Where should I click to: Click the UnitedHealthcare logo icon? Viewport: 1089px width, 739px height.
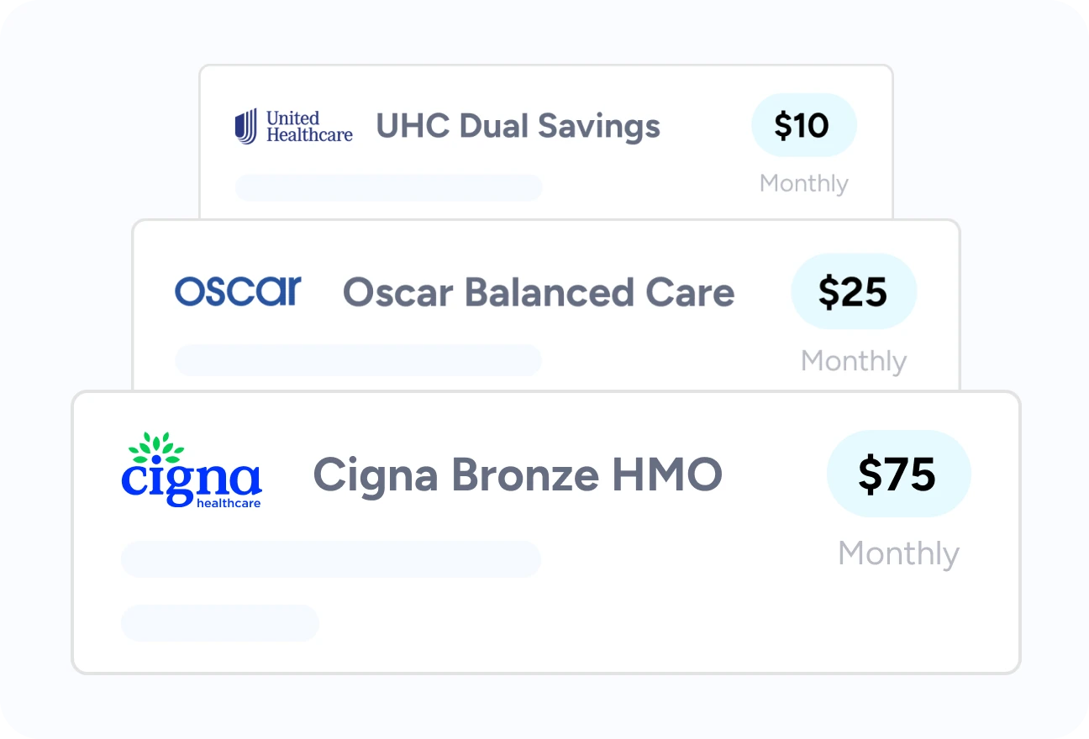click(x=246, y=126)
